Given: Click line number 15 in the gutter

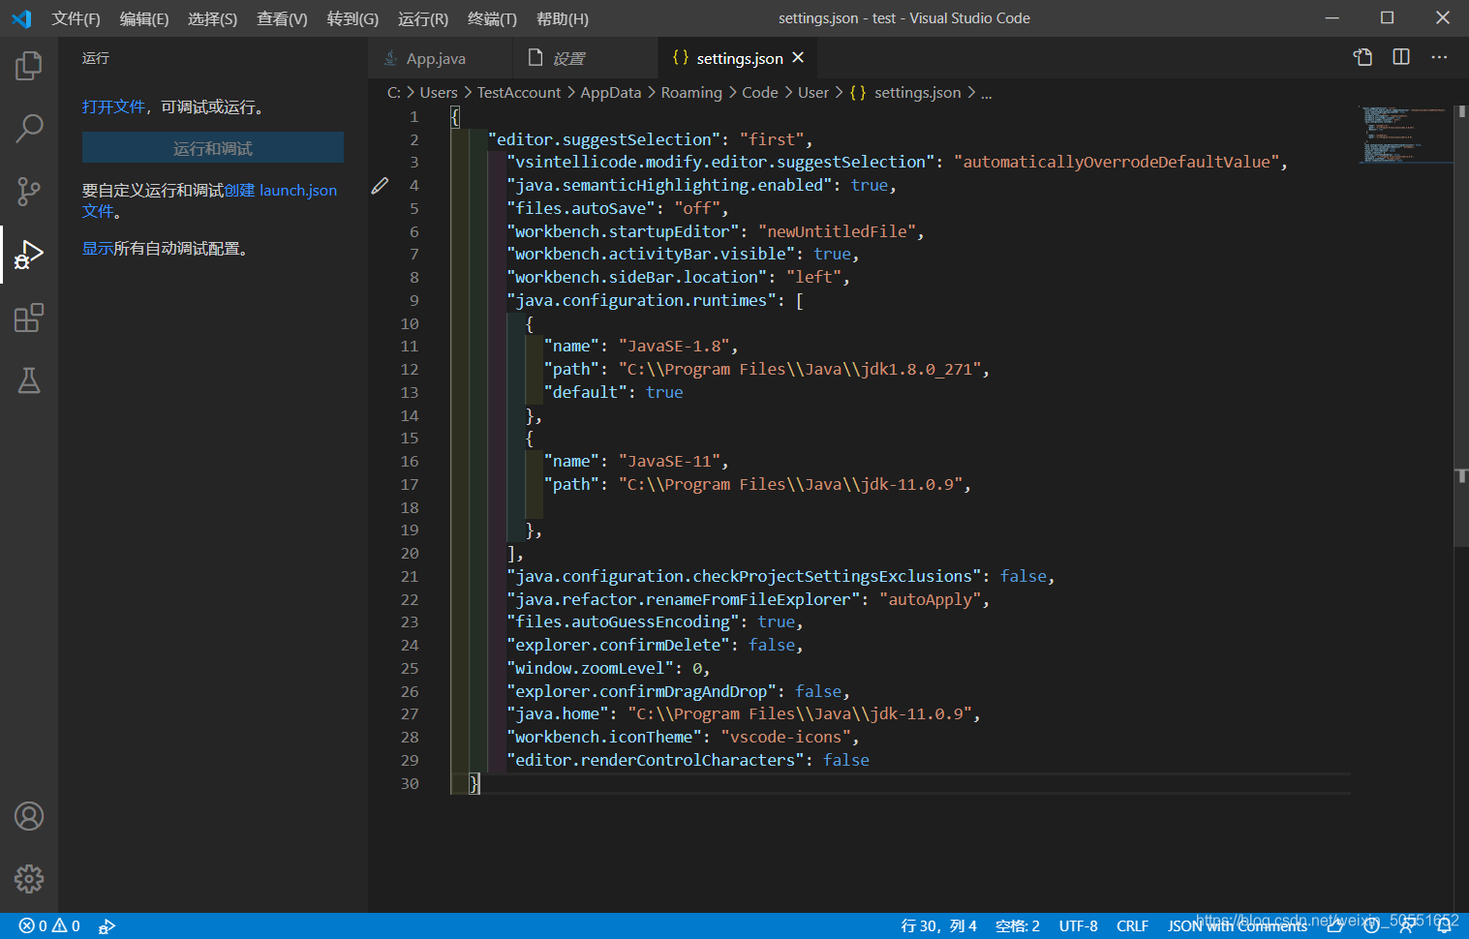Looking at the screenshot, I should [410, 439].
